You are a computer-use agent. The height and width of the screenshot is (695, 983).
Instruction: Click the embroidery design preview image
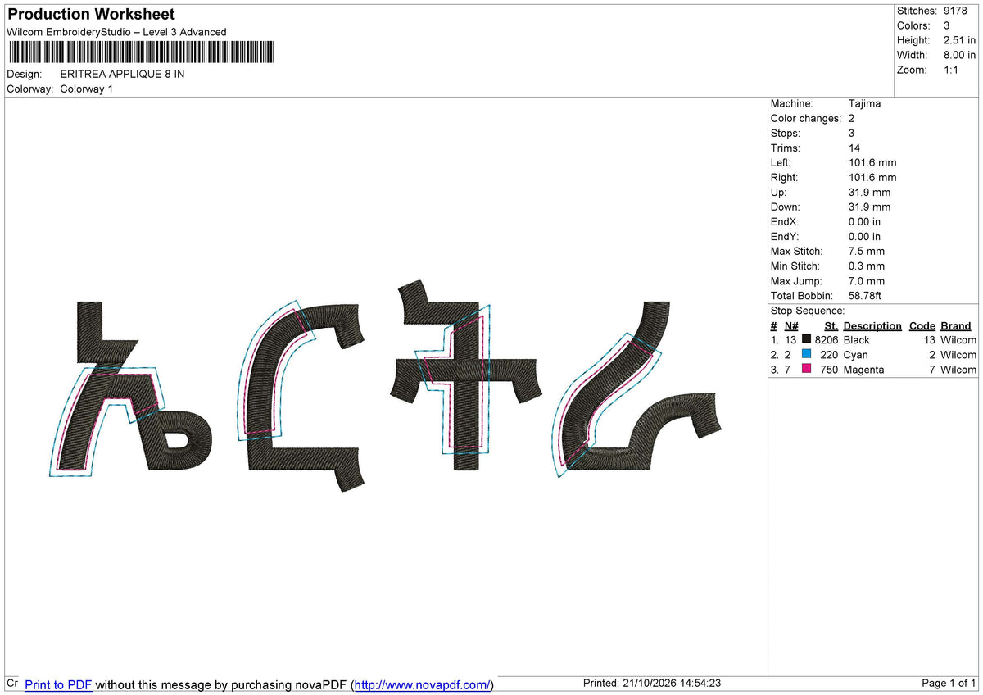click(x=387, y=385)
